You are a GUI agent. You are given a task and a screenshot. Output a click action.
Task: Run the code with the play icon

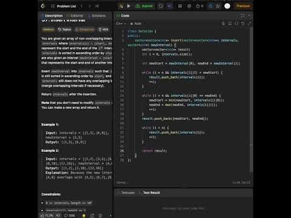tap(129, 6)
